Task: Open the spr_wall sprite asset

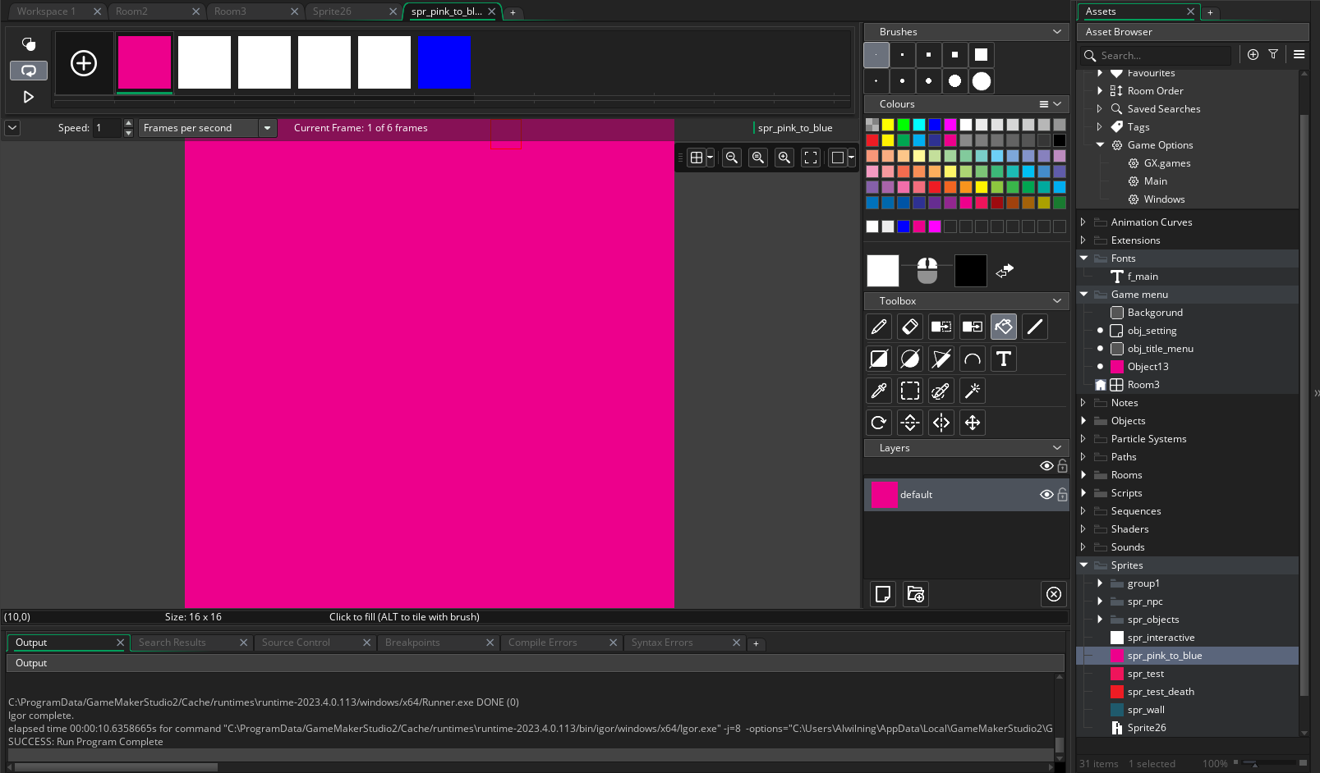Action: pos(1145,710)
